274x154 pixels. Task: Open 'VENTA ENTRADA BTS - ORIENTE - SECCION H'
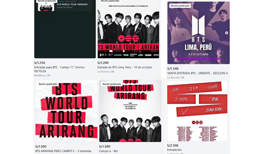click(x=197, y=73)
